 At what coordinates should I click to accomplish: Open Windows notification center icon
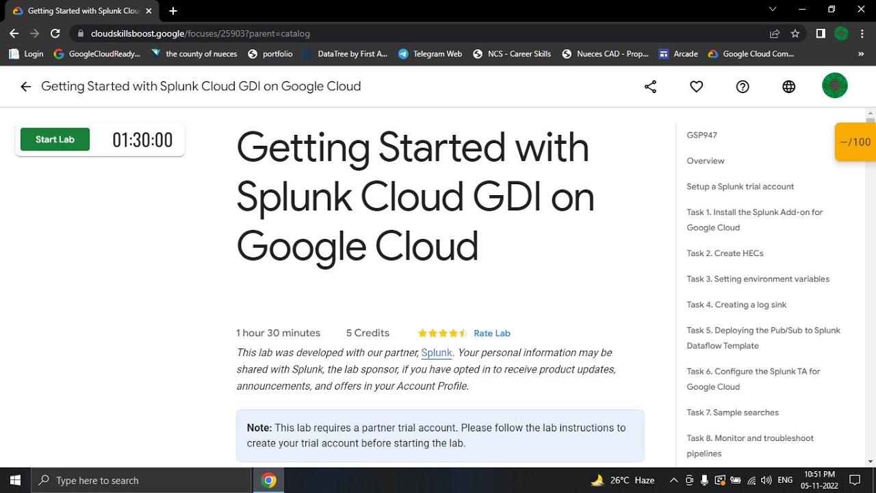[854, 480]
